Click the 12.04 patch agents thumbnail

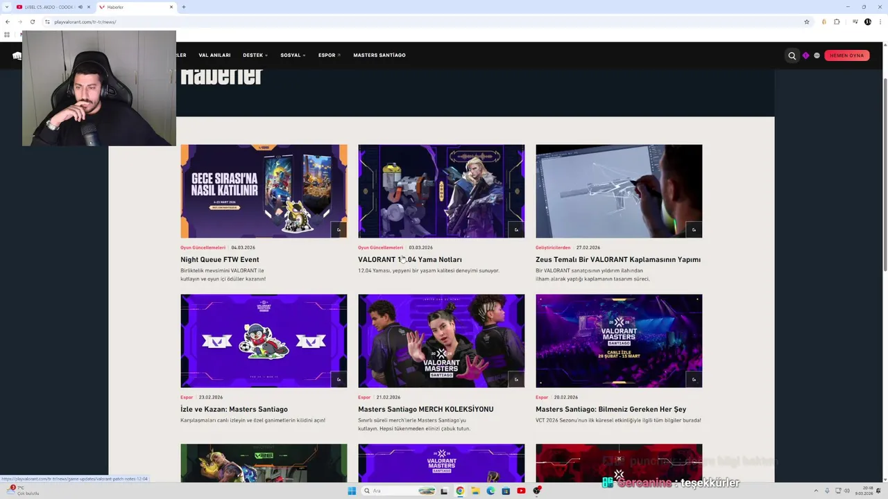point(441,191)
